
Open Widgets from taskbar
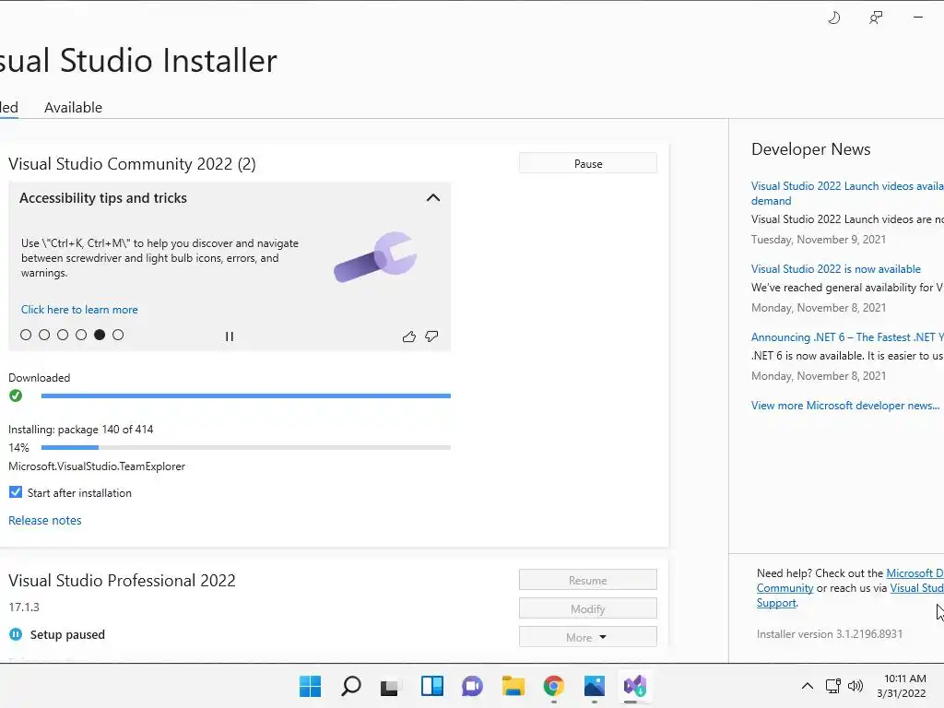pos(432,686)
